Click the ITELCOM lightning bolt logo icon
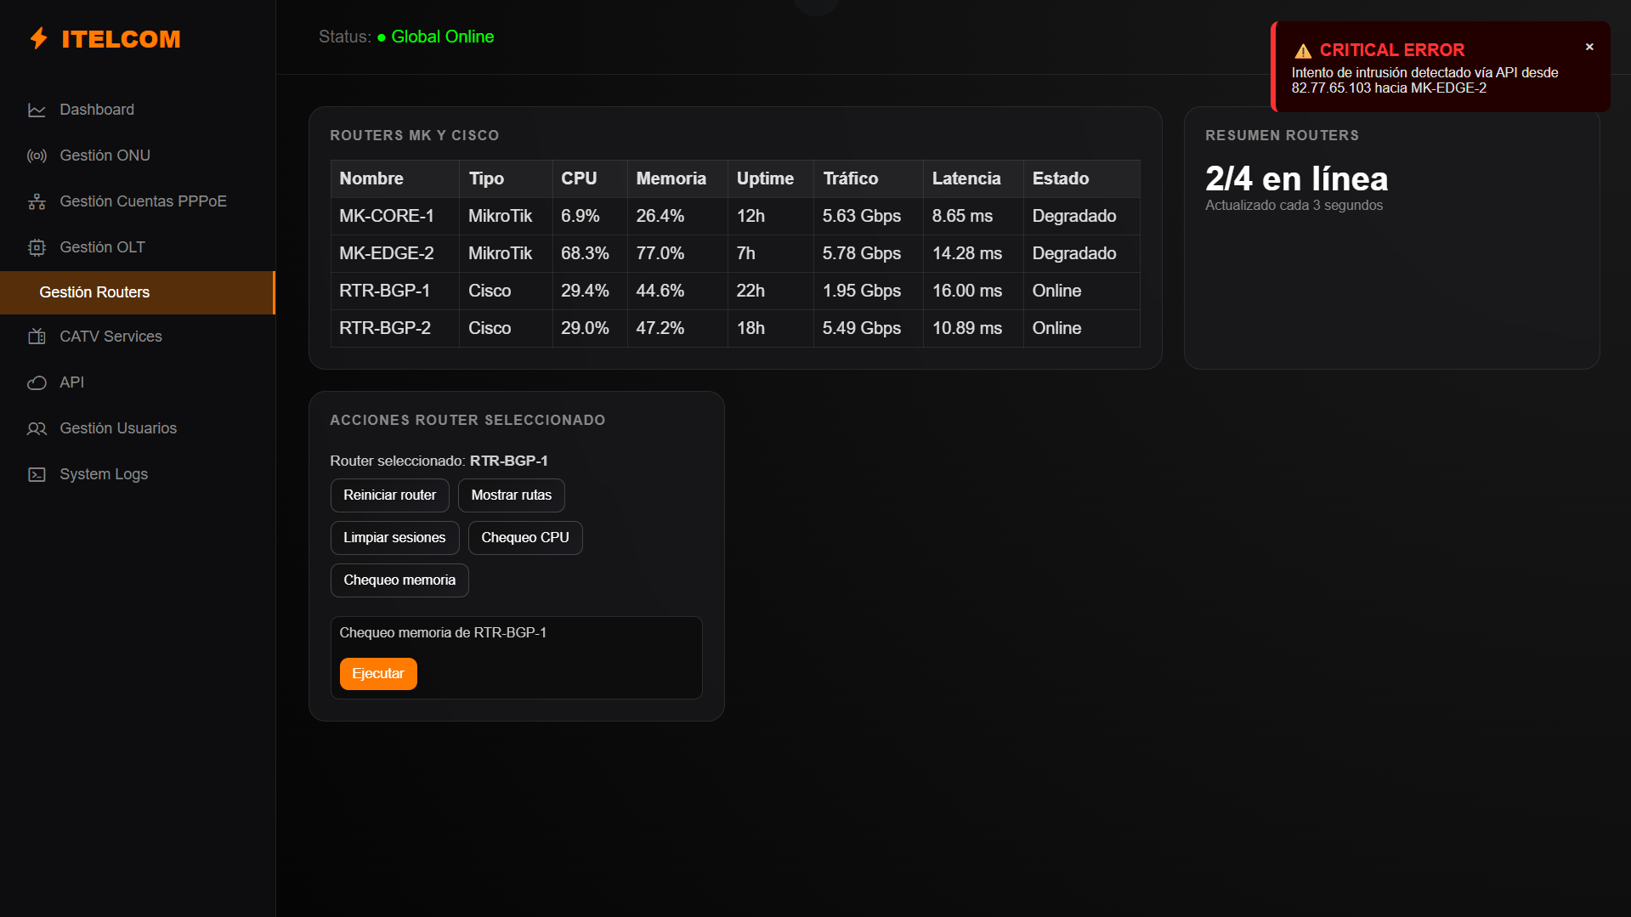Screen dimensions: 1631x917 (x=38, y=38)
